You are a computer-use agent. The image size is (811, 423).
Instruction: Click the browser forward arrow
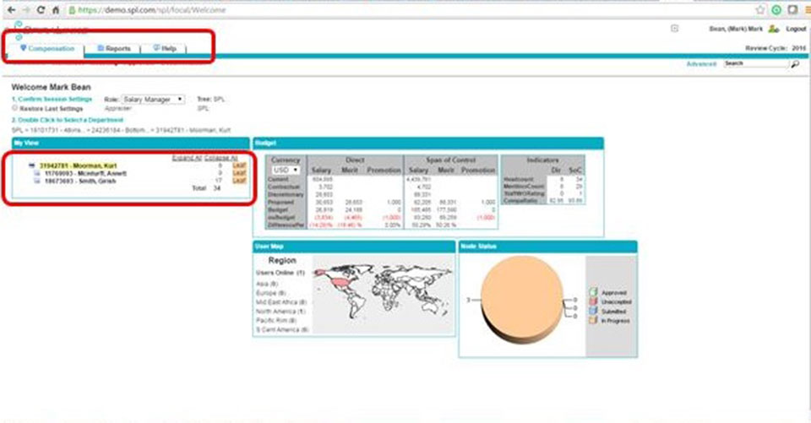tap(25, 10)
